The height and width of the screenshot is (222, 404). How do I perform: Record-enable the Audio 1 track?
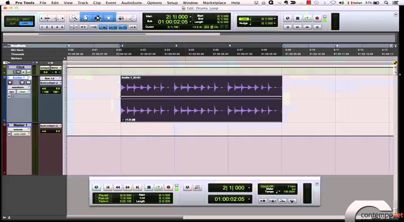(x=10, y=82)
